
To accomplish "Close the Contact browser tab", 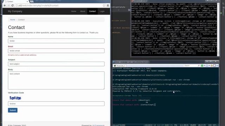I will pyautogui.click(x=27, y=1).
